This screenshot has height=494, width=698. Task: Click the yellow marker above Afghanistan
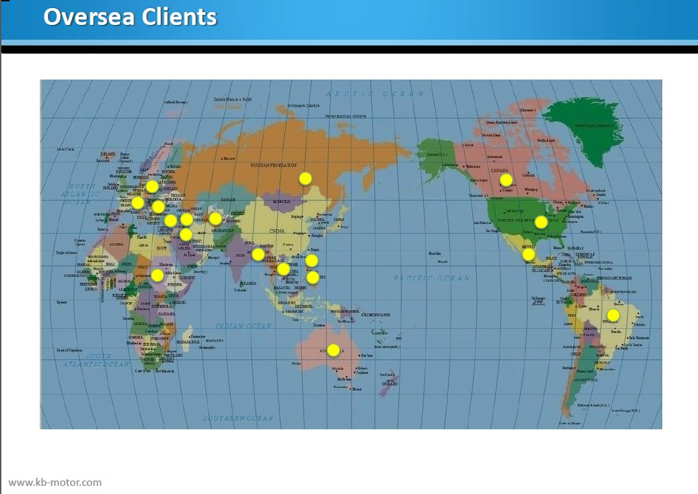point(215,218)
